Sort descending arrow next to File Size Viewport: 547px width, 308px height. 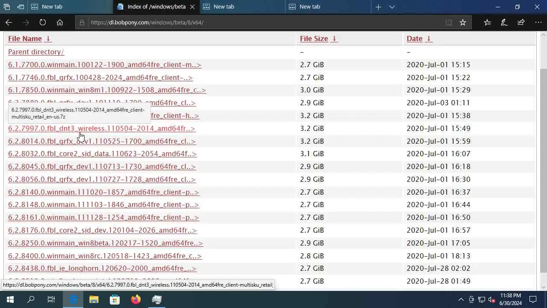click(x=334, y=38)
